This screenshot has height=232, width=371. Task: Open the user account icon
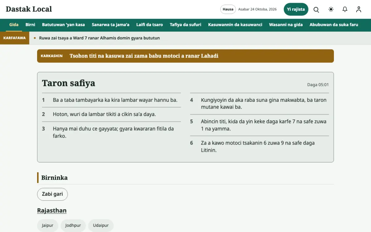point(359,9)
